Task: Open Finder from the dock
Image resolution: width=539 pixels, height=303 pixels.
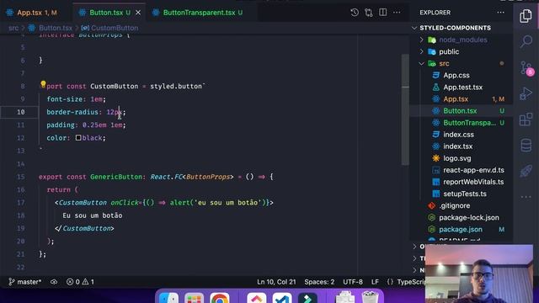Action: coord(168,297)
